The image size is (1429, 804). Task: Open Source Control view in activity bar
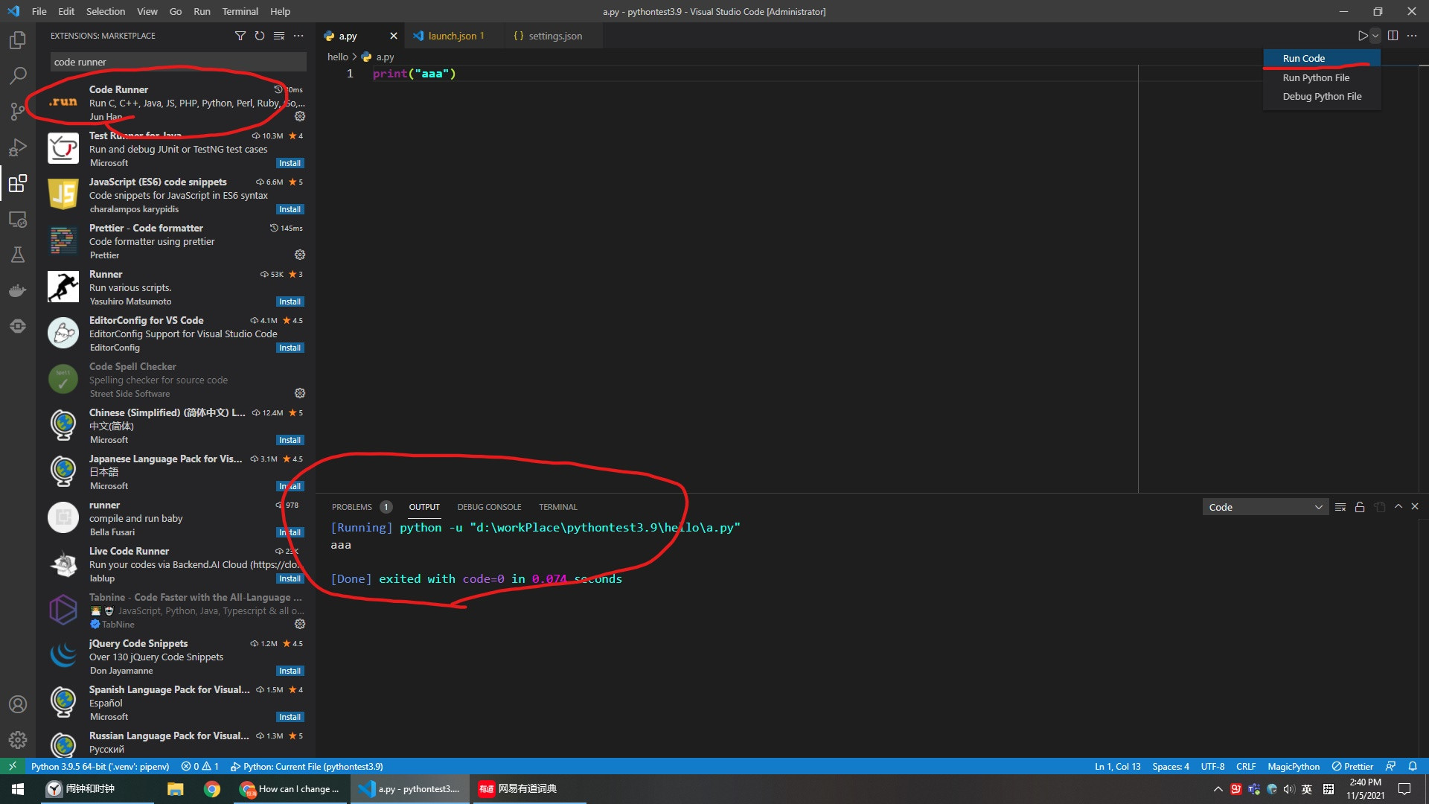click(x=18, y=111)
